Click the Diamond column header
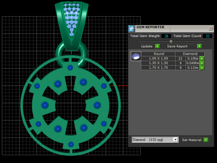Viewport: 217px width, 163px height. pyautogui.click(x=190, y=54)
